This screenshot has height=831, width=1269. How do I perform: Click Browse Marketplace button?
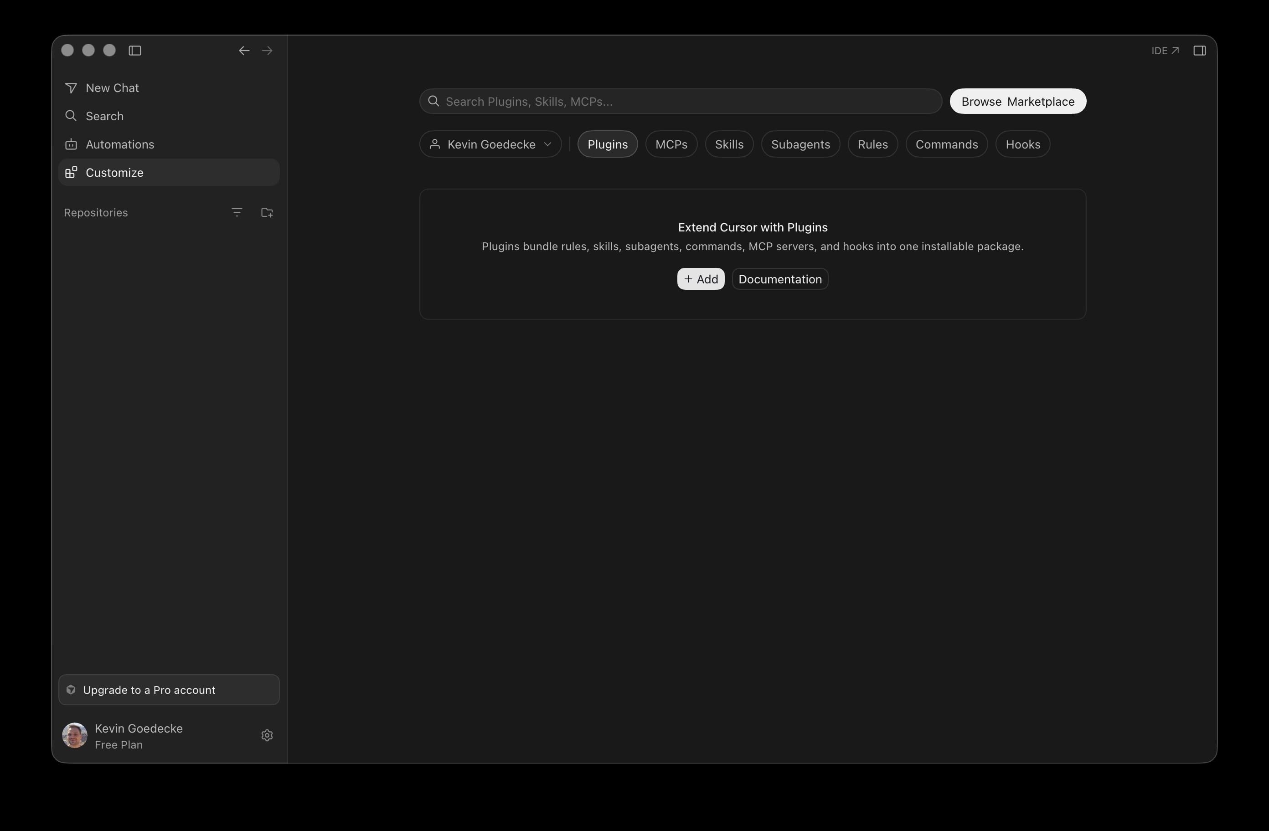click(x=1017, y=101)
